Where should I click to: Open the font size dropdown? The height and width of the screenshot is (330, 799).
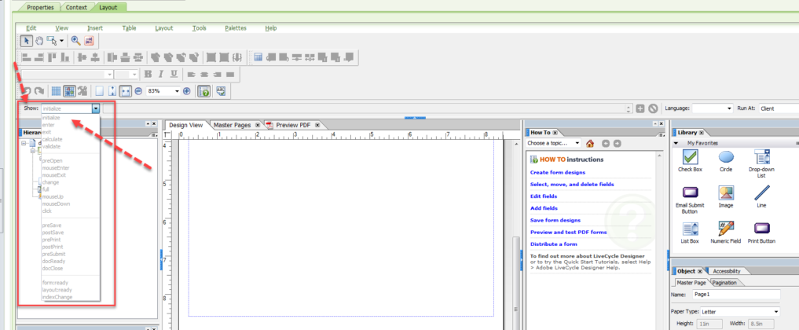coord(134,75)
